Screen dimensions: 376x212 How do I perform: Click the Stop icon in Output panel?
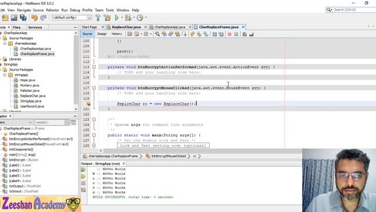tap(83, 183)
